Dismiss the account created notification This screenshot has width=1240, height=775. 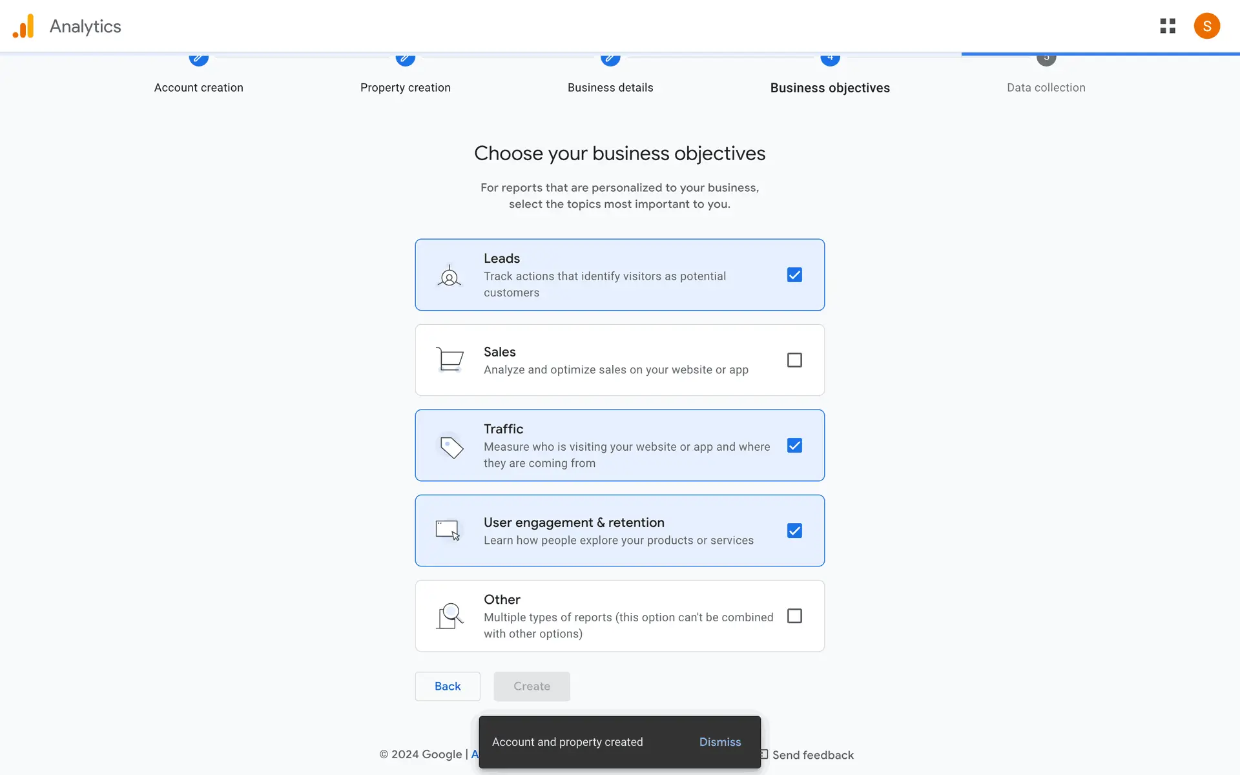click(719, 742)
